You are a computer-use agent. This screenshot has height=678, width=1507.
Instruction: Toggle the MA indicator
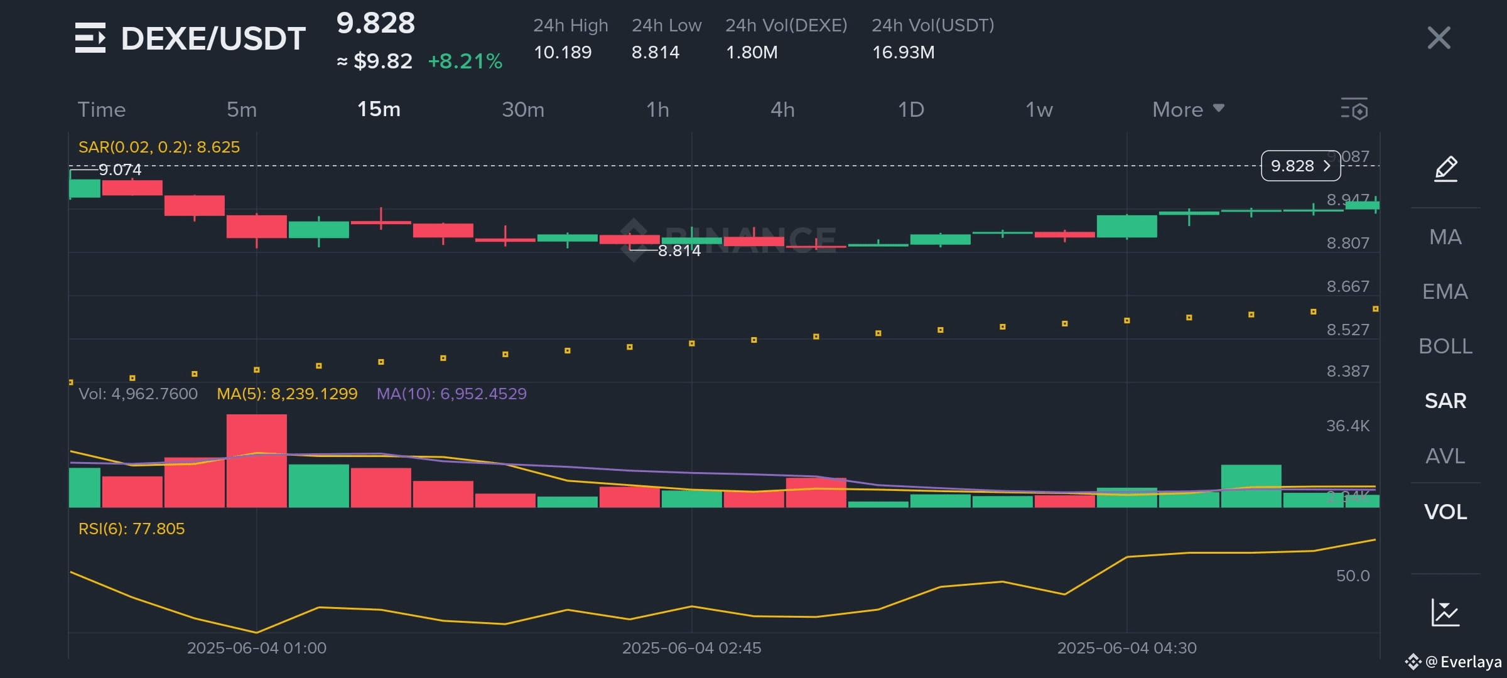click(x=1445, y=237)
